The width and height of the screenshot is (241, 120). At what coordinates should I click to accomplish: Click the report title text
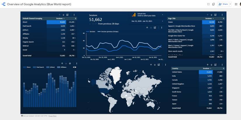(39, 4)
